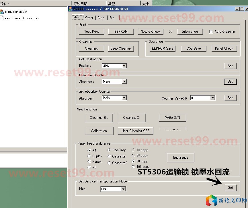Choose the 100 copy radio option

click(x=133, y=167)
